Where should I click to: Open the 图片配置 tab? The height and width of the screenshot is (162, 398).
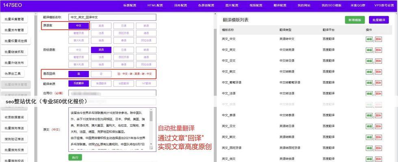coord(232,5)
